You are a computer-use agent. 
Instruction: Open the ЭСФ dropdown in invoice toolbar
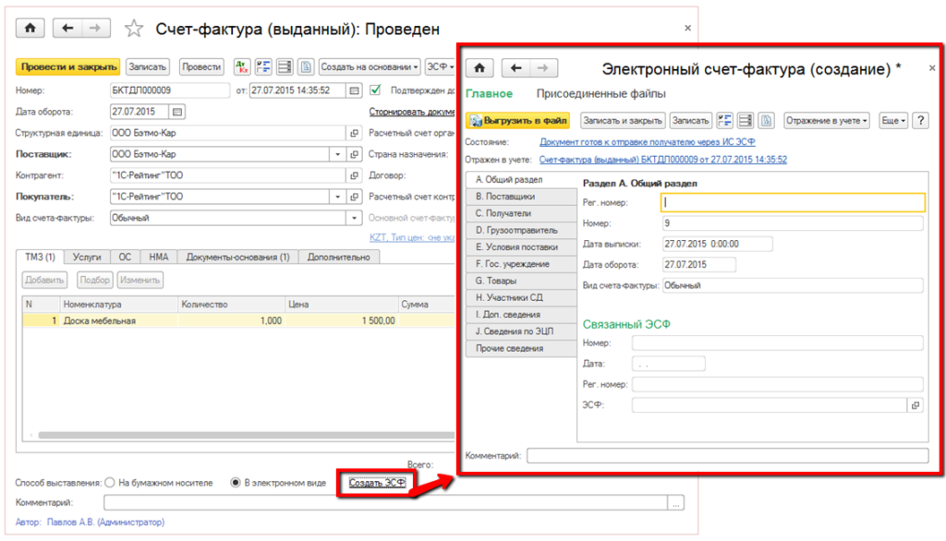click(x=441, y=67)
